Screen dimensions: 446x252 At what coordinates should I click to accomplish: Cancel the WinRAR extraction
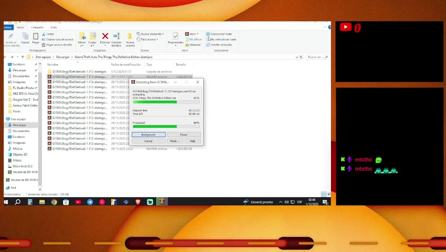[x=148, y=141]
